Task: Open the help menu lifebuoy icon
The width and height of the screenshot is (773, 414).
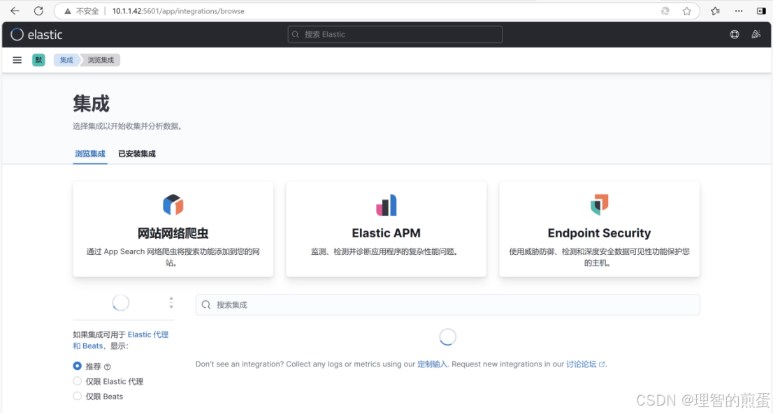Action: click(x=735, y=34)
